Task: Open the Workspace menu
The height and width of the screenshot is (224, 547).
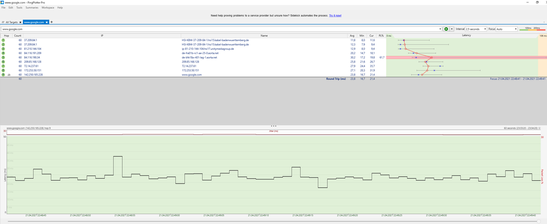Action: (48, 7)
